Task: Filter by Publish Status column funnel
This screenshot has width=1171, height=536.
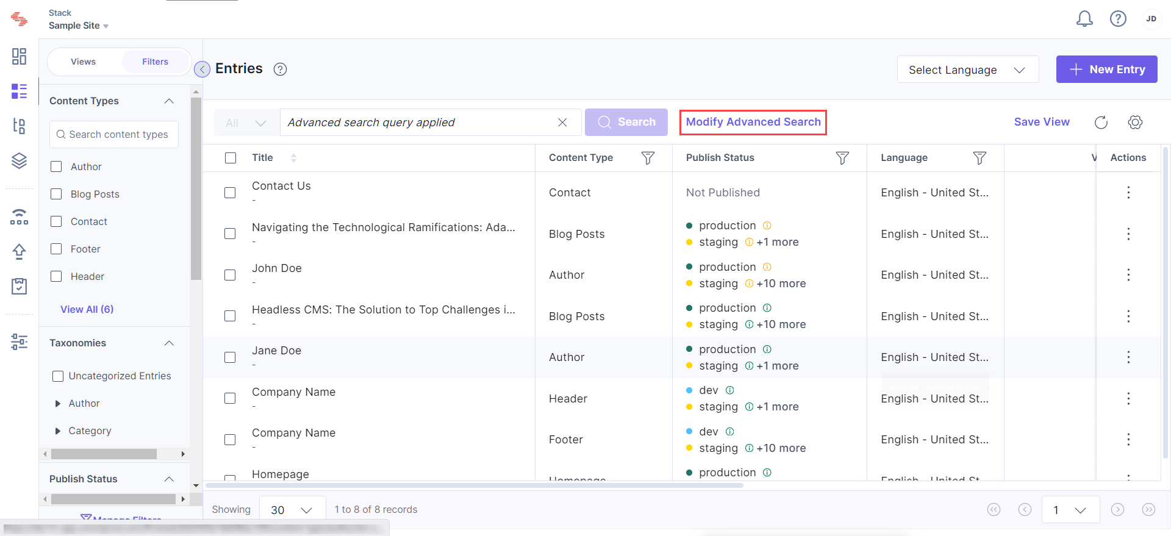Action: click(x=842, y=158)
